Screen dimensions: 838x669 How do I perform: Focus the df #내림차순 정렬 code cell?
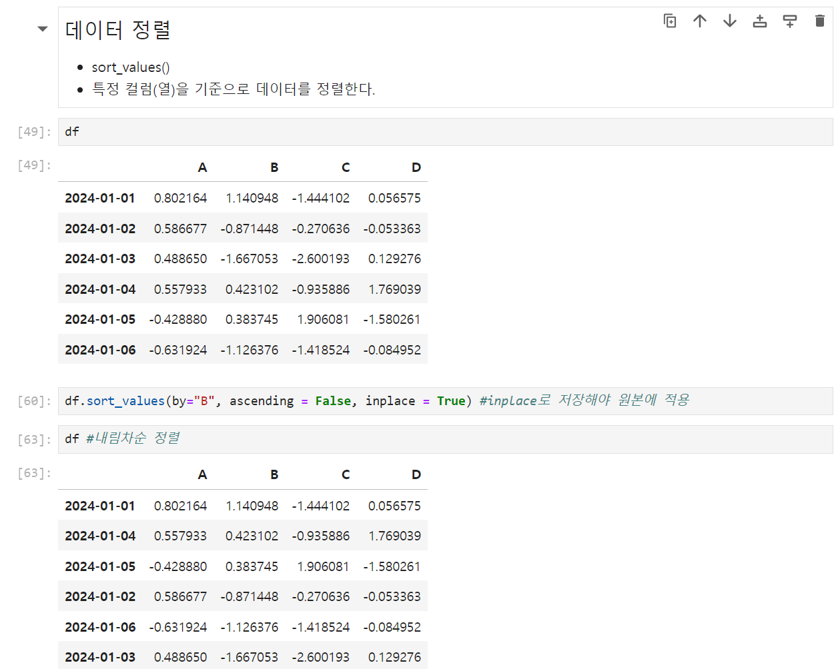[445, 440]
